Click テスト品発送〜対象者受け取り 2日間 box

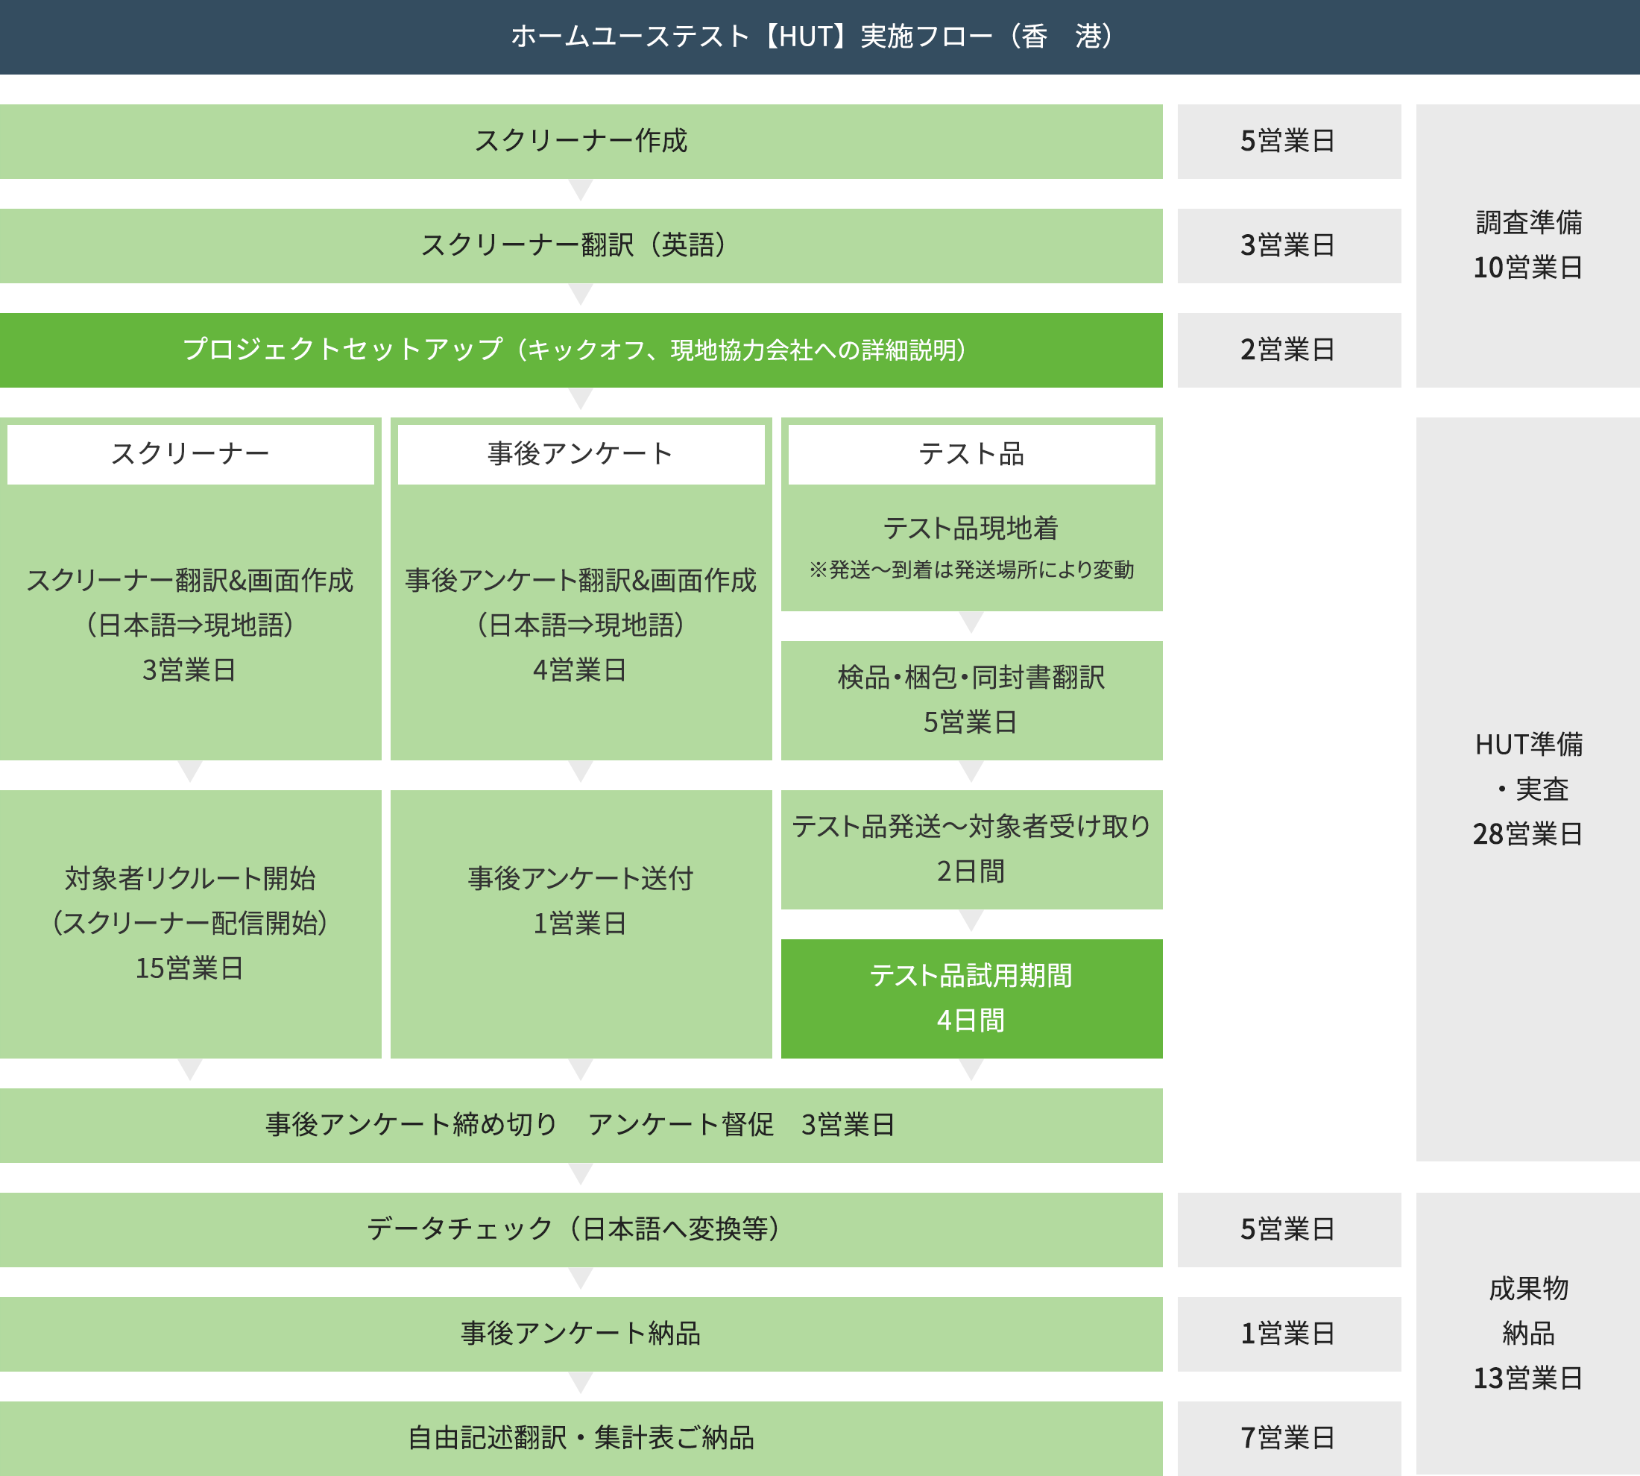pos(971,849)
